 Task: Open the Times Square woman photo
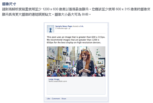[x=76, y=61]
